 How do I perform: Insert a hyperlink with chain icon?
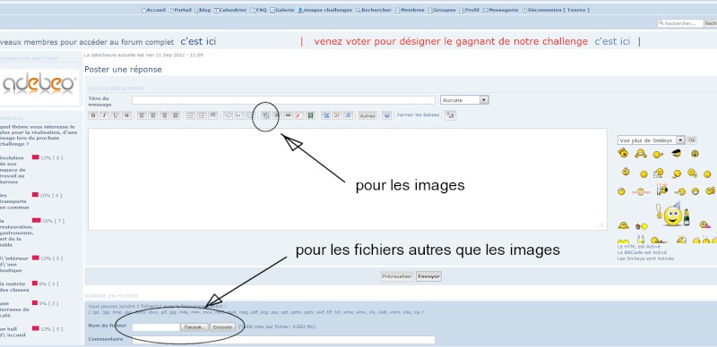[288, 115]
